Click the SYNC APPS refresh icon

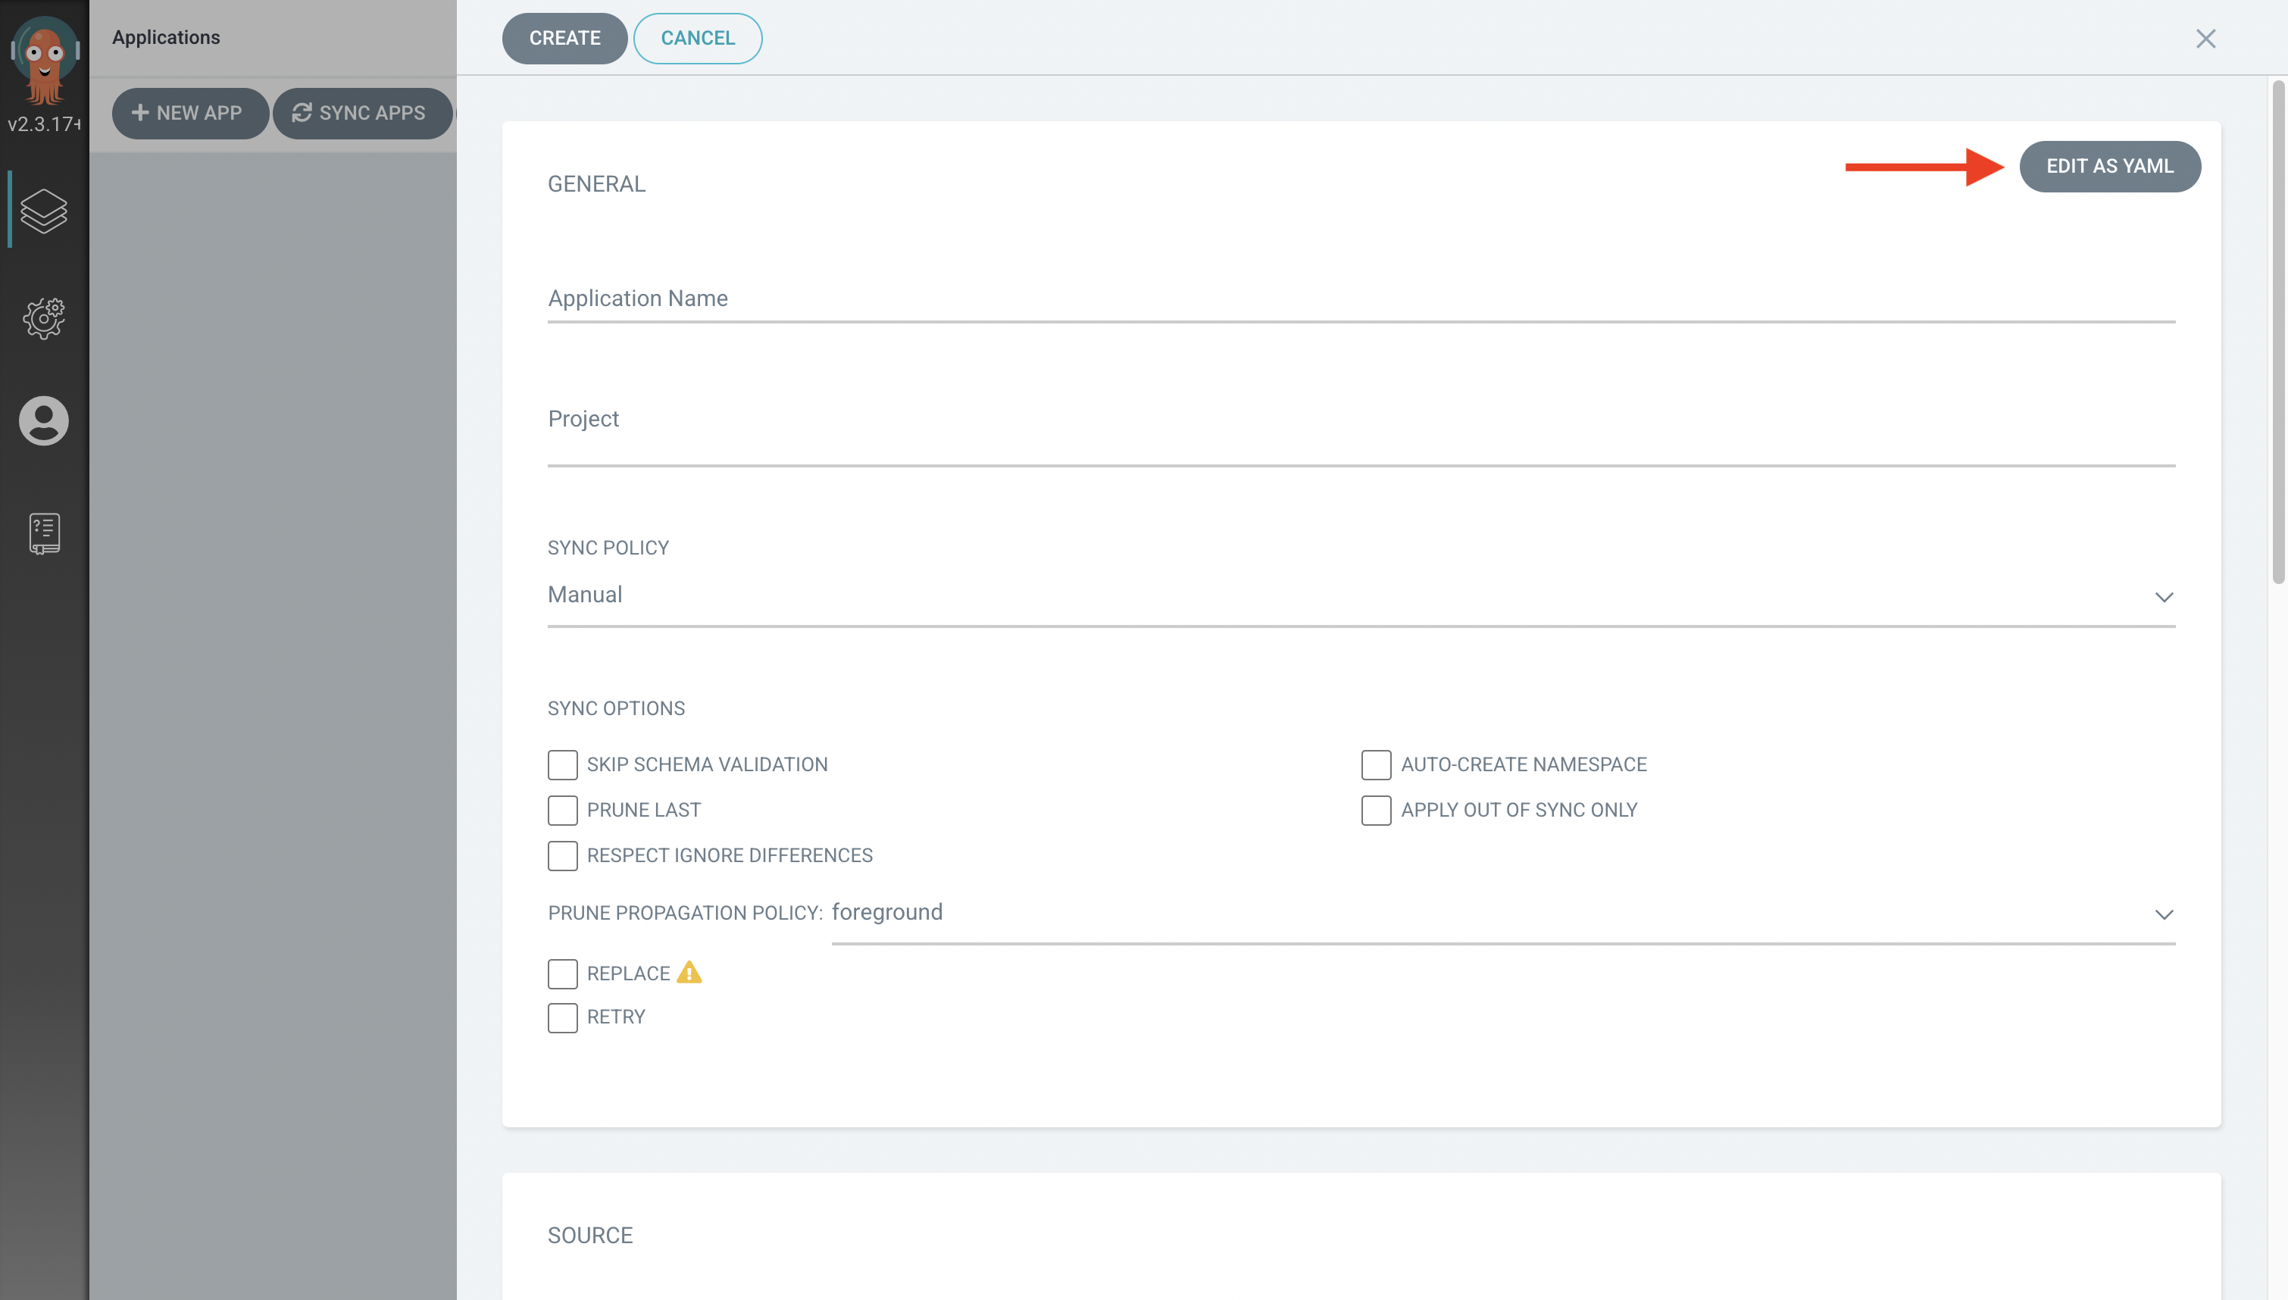pos(302,113)
